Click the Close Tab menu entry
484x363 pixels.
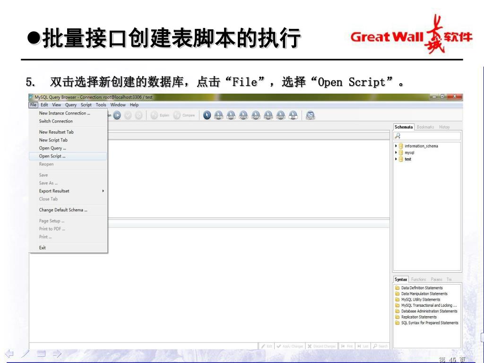click(68, 199)
